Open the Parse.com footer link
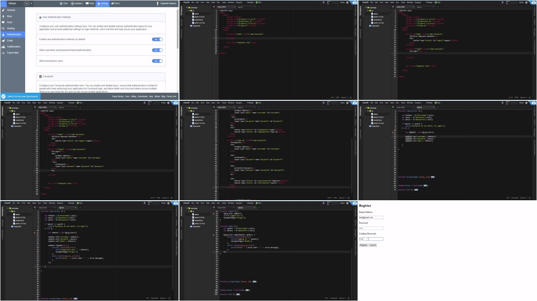Image resolution: width=537 pixels, height=301 pixels. coord(171,96)
